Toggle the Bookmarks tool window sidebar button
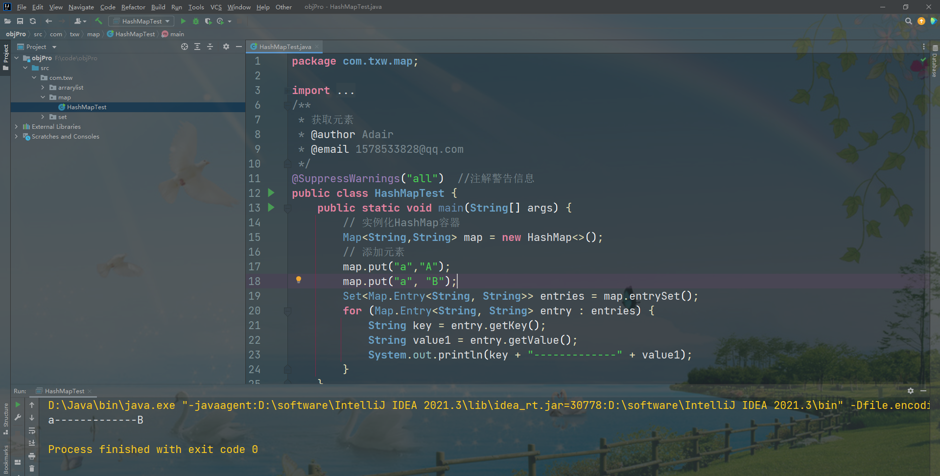 [5, 459]
